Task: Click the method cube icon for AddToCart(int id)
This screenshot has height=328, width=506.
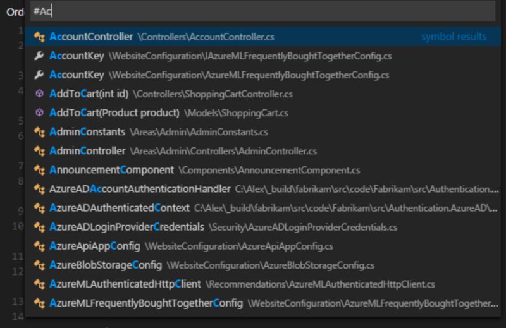Action: click(x=39, y=94)
